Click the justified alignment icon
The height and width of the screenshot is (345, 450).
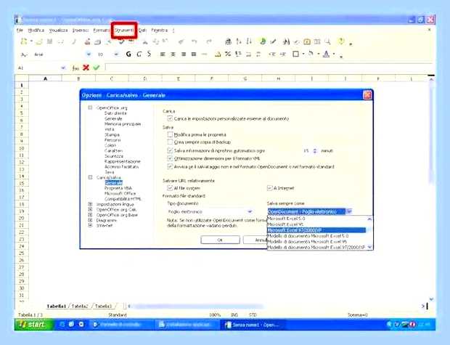194,54
